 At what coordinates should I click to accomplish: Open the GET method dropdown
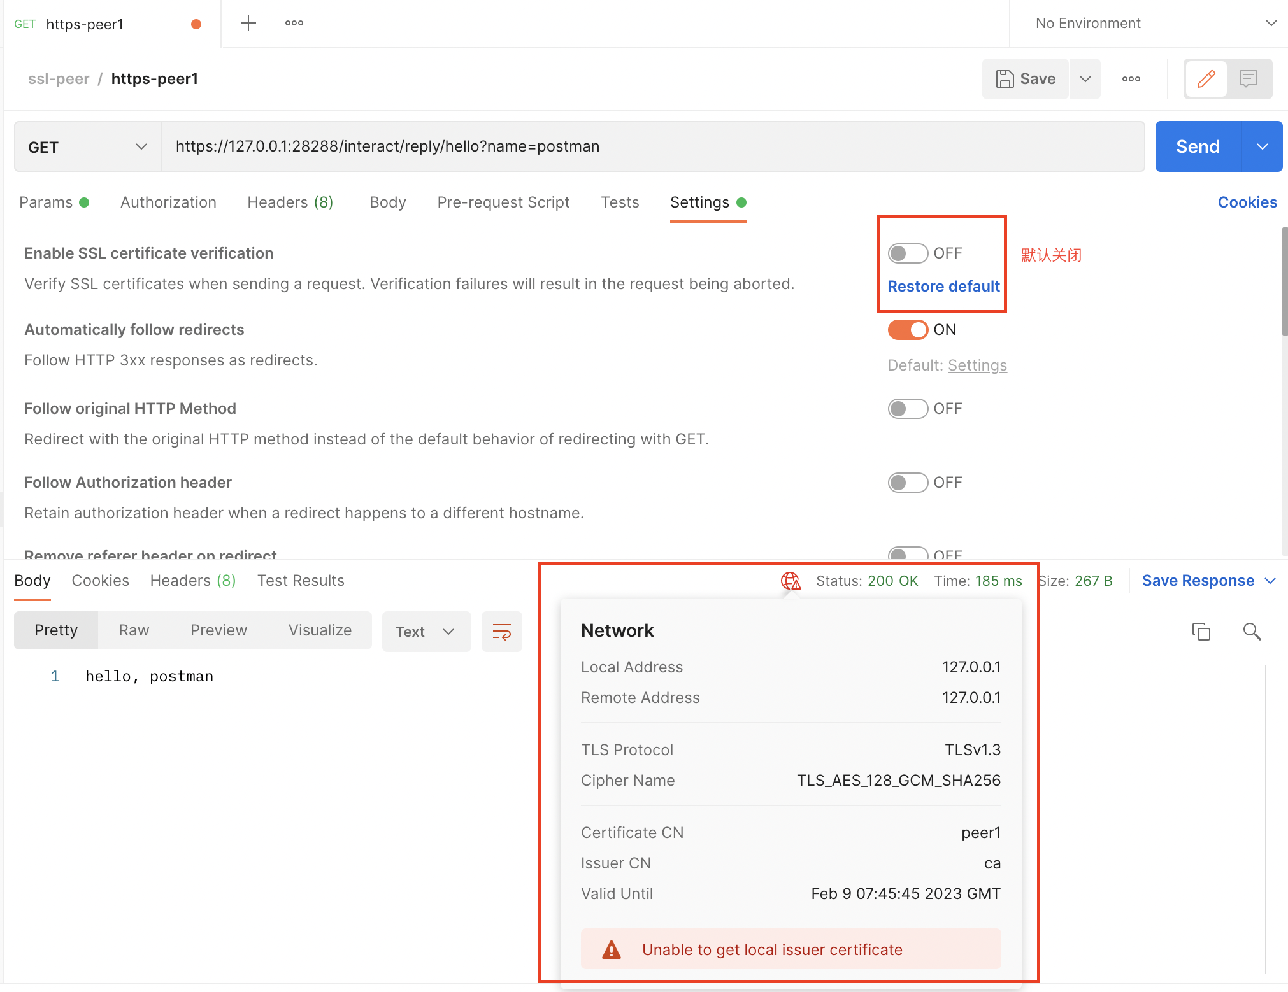(x=86, y=146)
